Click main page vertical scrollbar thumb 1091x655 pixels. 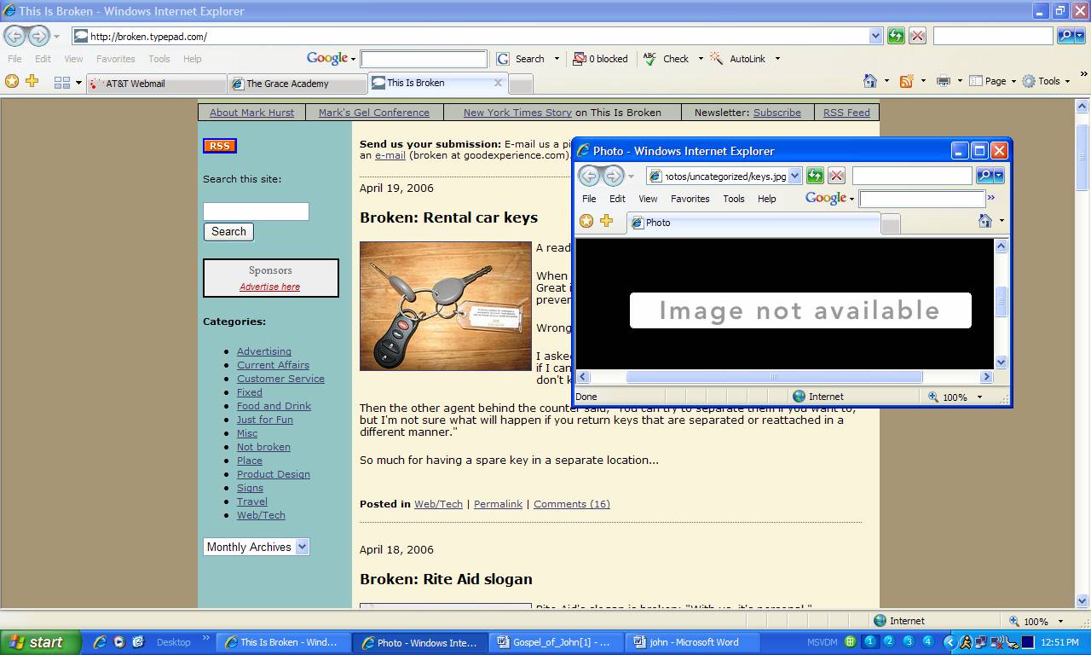coord(1082,158)
